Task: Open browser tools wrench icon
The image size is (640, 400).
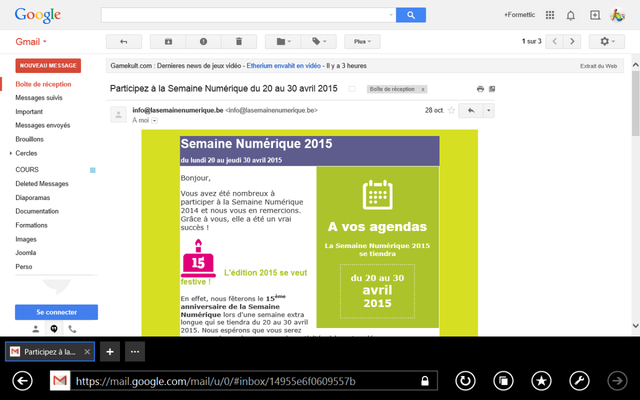Action: [580, 381]
